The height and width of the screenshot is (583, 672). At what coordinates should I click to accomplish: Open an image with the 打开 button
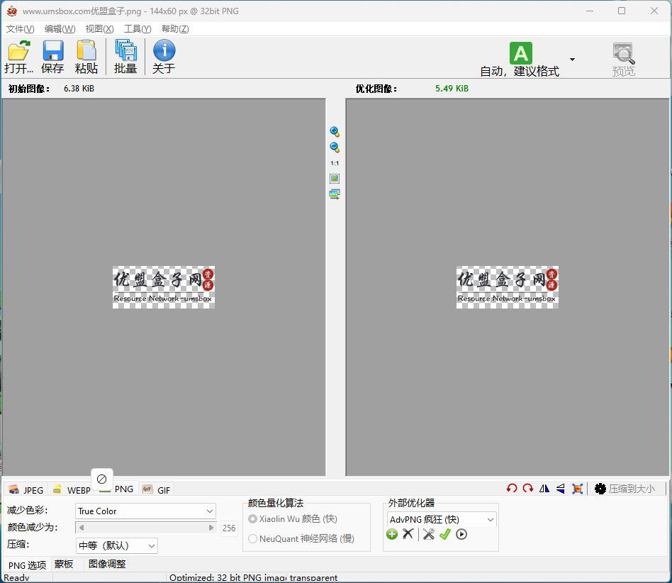18,57
